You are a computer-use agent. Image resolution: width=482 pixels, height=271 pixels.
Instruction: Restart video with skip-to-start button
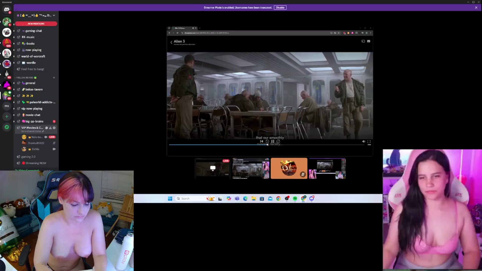click(x=262, y=142)
